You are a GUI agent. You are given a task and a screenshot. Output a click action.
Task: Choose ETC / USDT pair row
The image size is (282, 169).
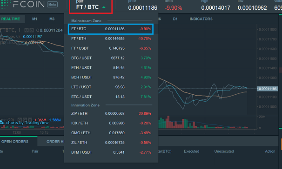(111, 97)
